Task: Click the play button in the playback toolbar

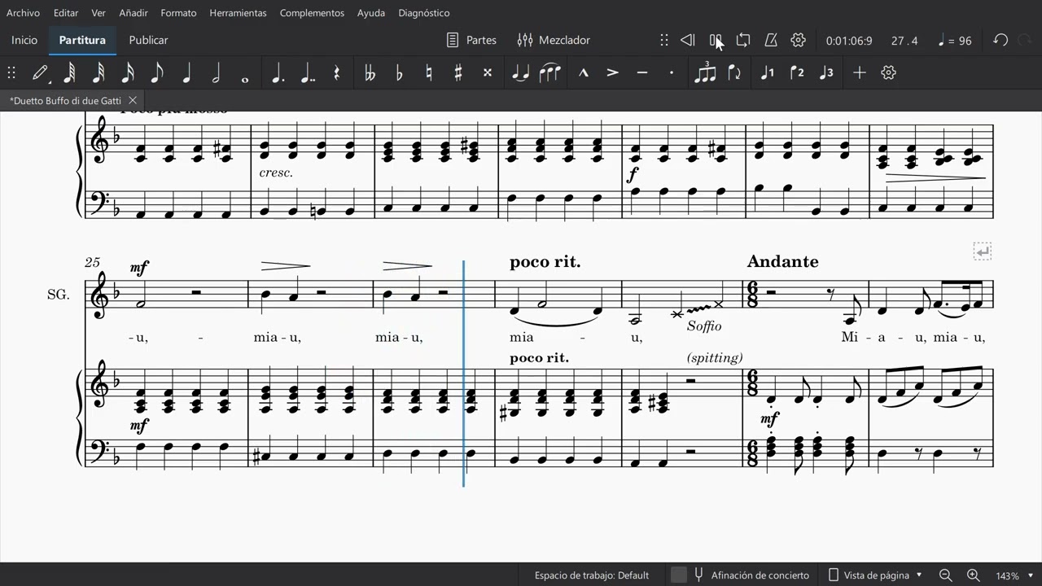Action: pos(716,40)
